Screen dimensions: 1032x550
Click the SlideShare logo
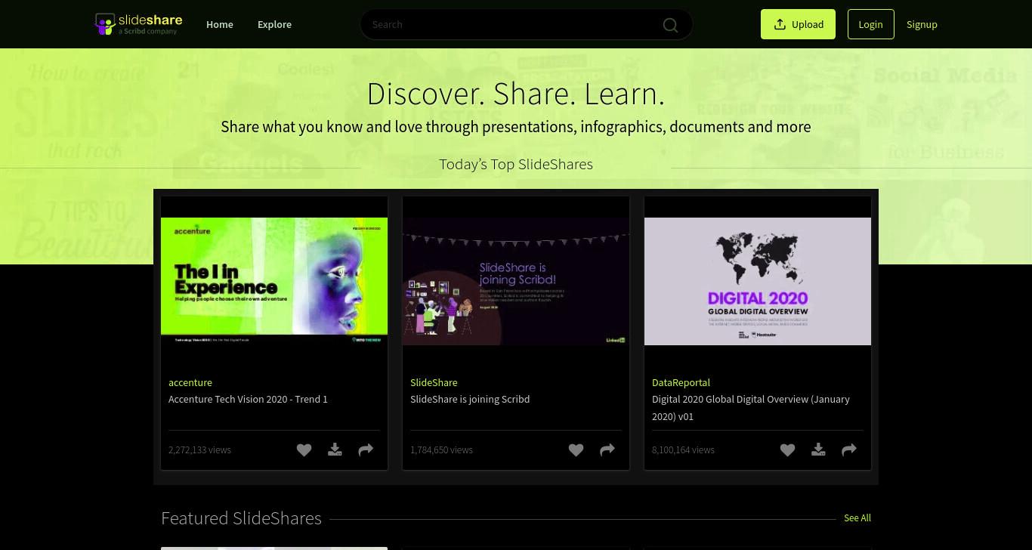pos(138,24)
